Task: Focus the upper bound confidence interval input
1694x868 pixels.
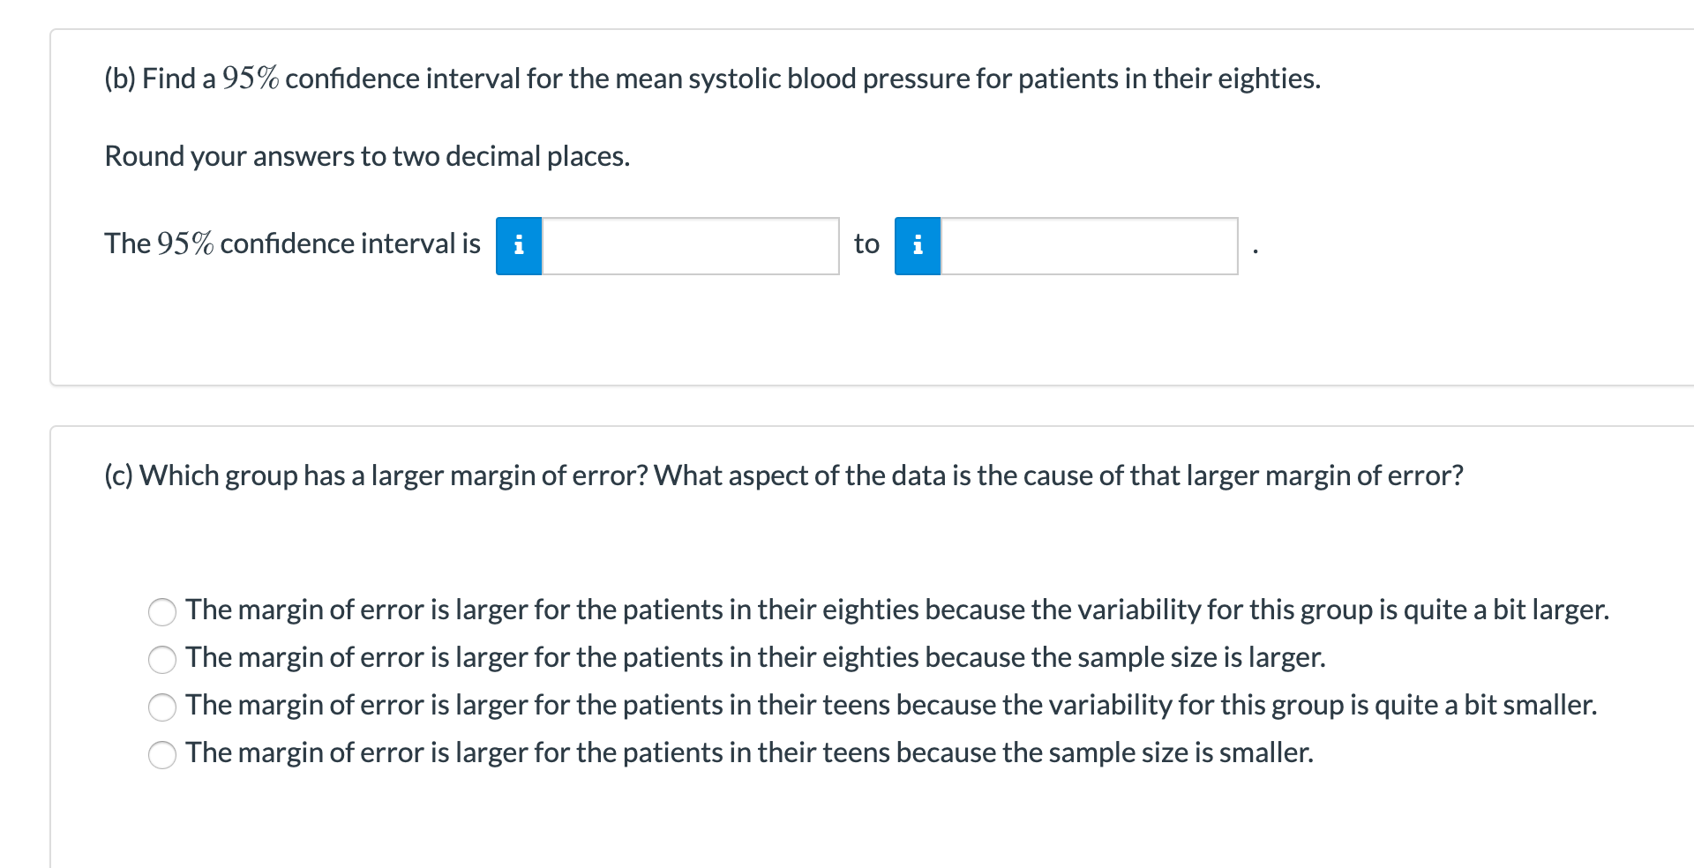Action: 1089,246
